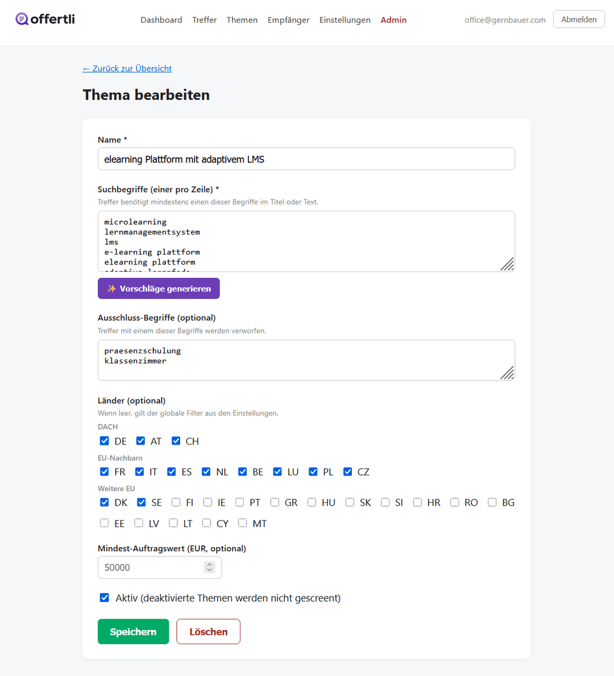Open the Dashboard menu item
The width and height of the screenshot is (614, 676).
(161, 20)
